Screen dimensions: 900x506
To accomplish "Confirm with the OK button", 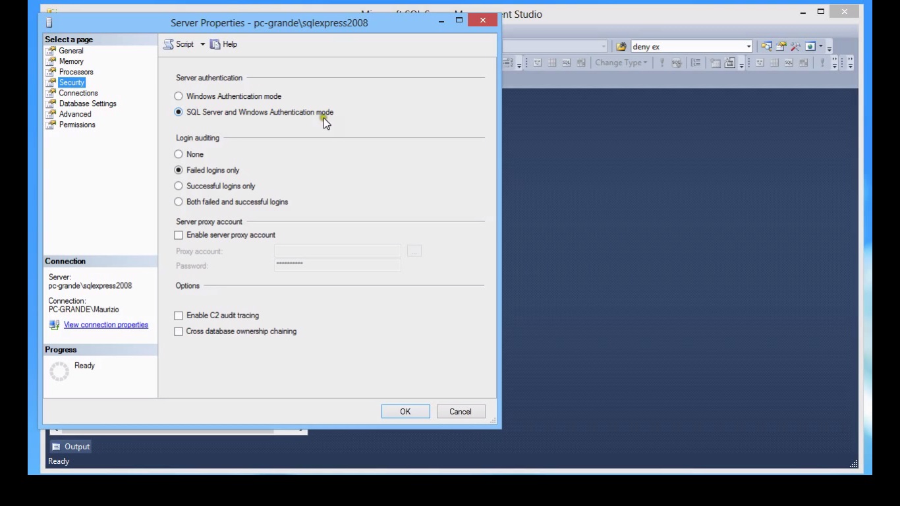I will tap(405, 412).
